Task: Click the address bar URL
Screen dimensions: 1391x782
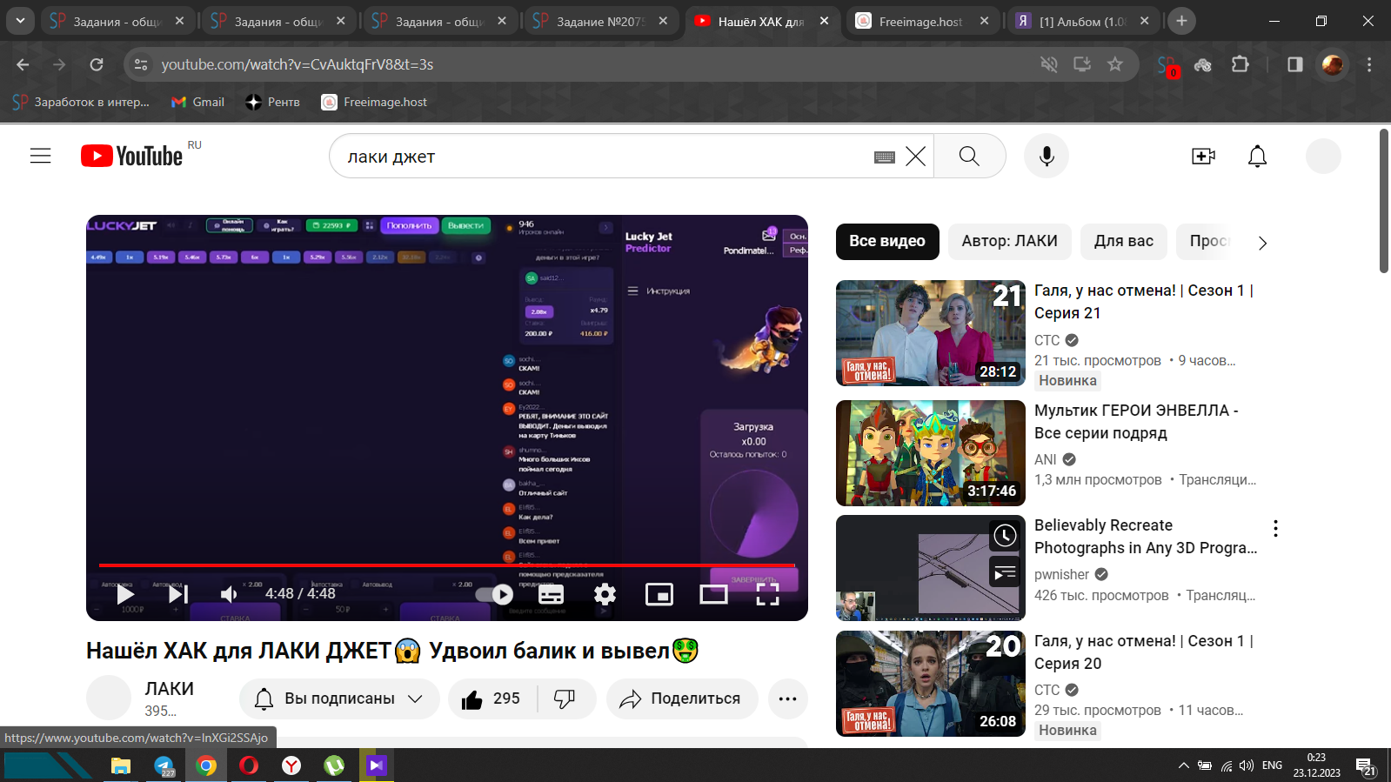Action: 297,64
